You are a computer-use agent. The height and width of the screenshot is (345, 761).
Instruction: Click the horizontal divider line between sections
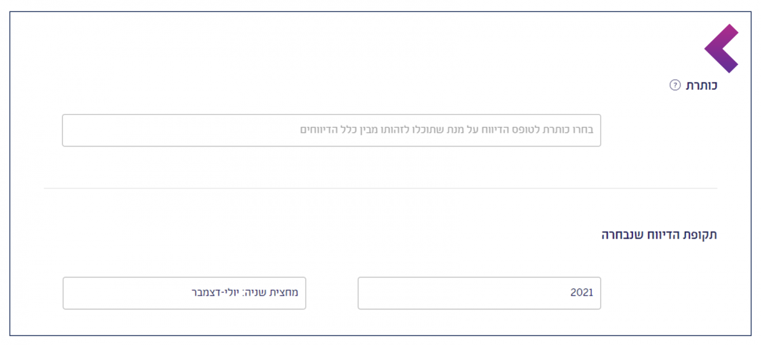pyautogui.click(x=380, y=188)
